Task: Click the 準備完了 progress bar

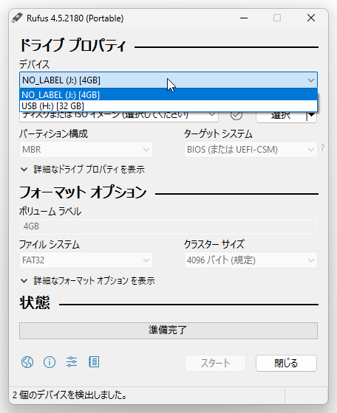Action: pos(168,330)
